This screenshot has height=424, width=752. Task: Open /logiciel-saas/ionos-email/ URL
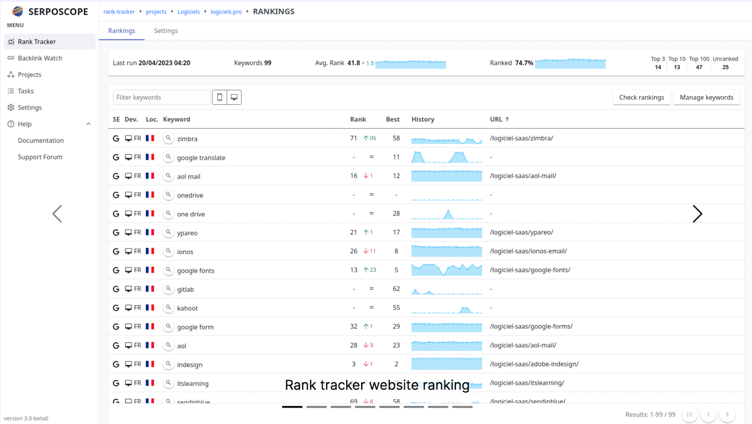pos(528,251)
